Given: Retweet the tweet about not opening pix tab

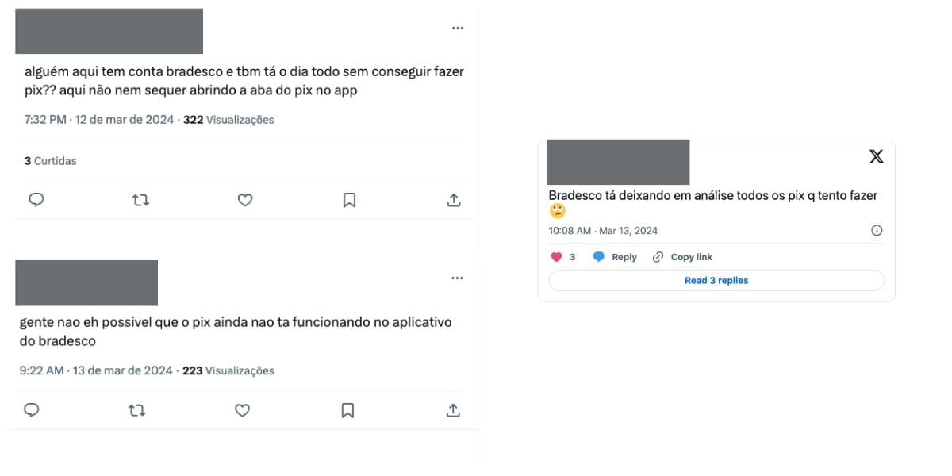Looking at the screenshot, I should coord(140,200).
